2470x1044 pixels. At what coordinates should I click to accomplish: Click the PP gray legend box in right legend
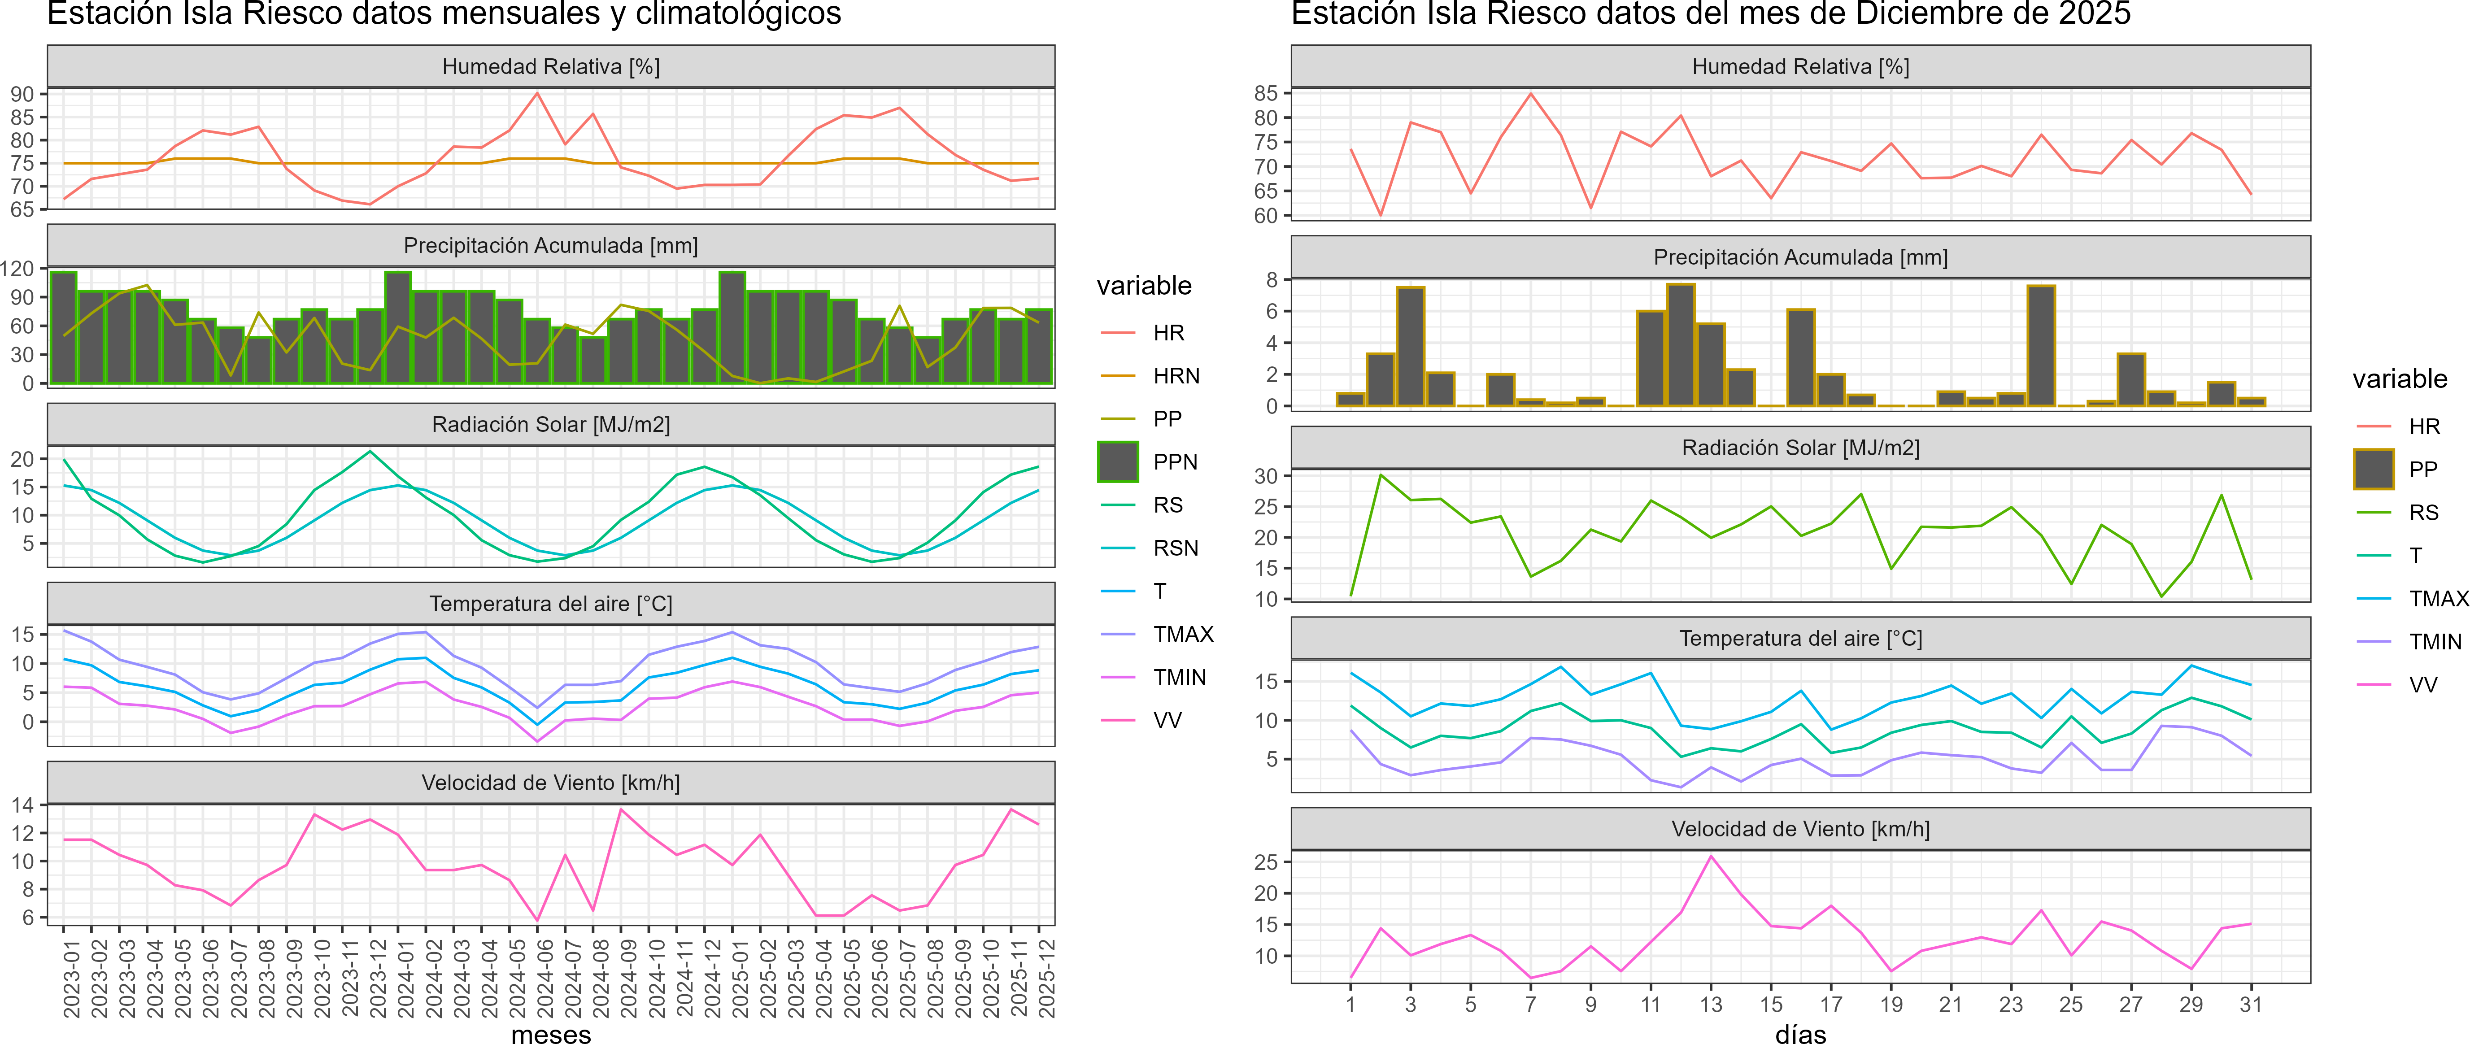2373,470
